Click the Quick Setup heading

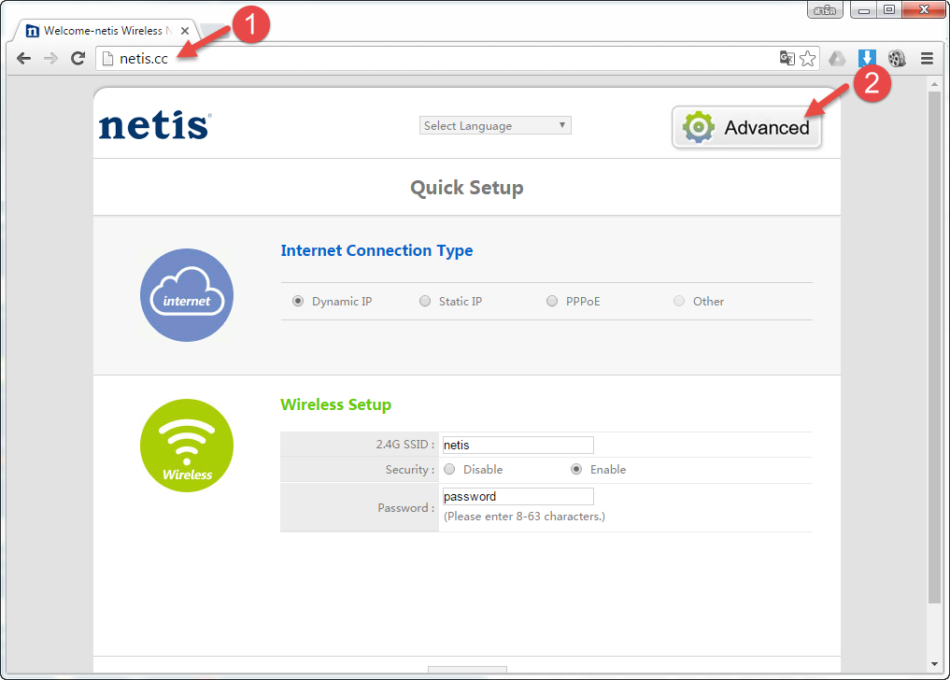point(466,187)
